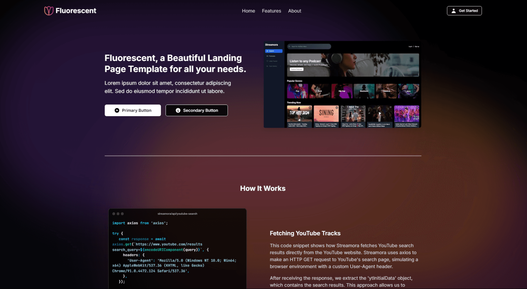The height and width of the screenshot is (289, 527).
Task: Click the Fluorescent tulip logo icon
Action: coord(49,11)
